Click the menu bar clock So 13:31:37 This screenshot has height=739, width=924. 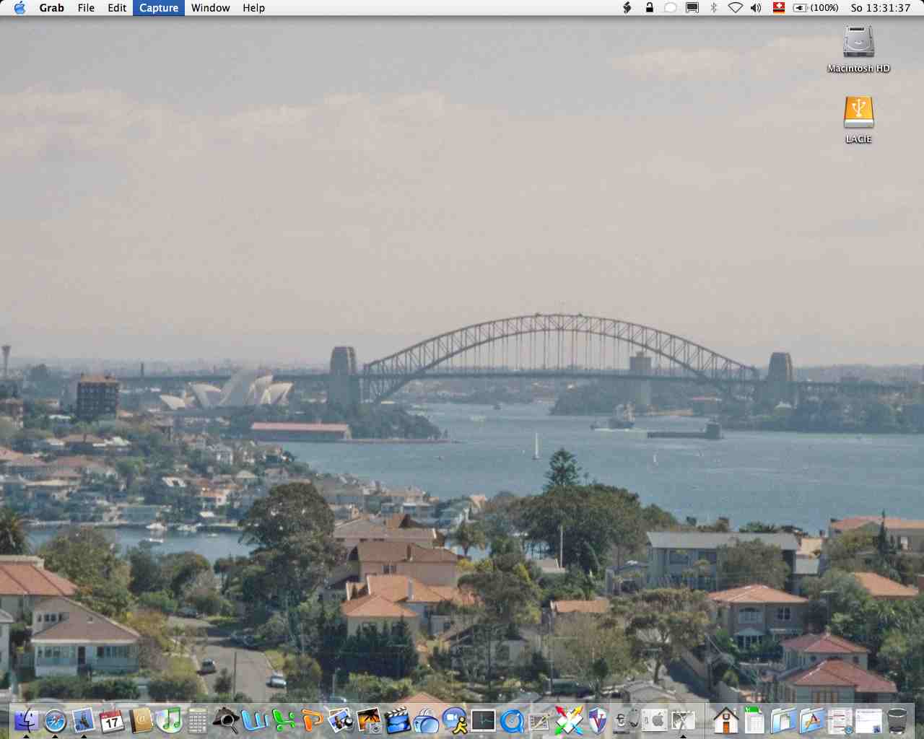(881, 8)
